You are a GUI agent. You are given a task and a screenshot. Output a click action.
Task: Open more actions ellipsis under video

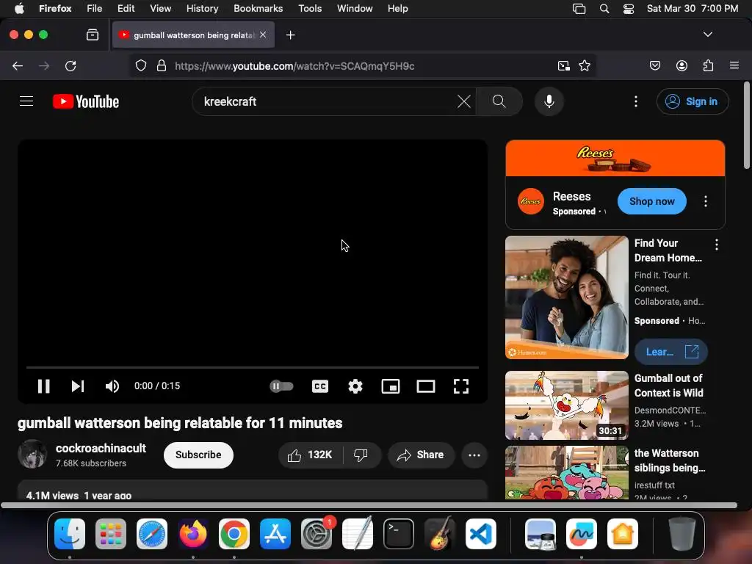tap(474, 455)
